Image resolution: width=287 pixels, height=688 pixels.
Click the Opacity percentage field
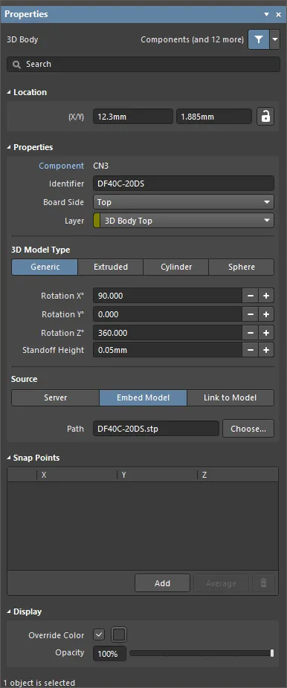coord(109,654)
